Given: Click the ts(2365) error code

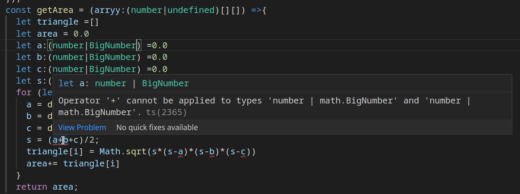Looking at the screenshot, I should click(166, 113).
